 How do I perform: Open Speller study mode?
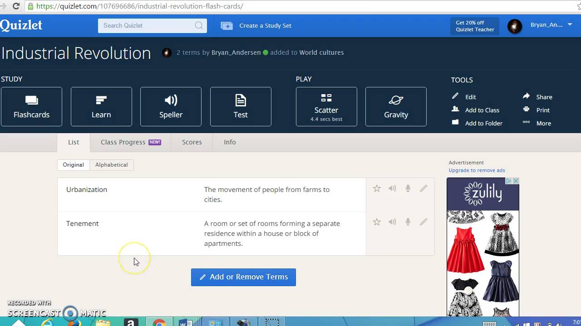point(171,106)
